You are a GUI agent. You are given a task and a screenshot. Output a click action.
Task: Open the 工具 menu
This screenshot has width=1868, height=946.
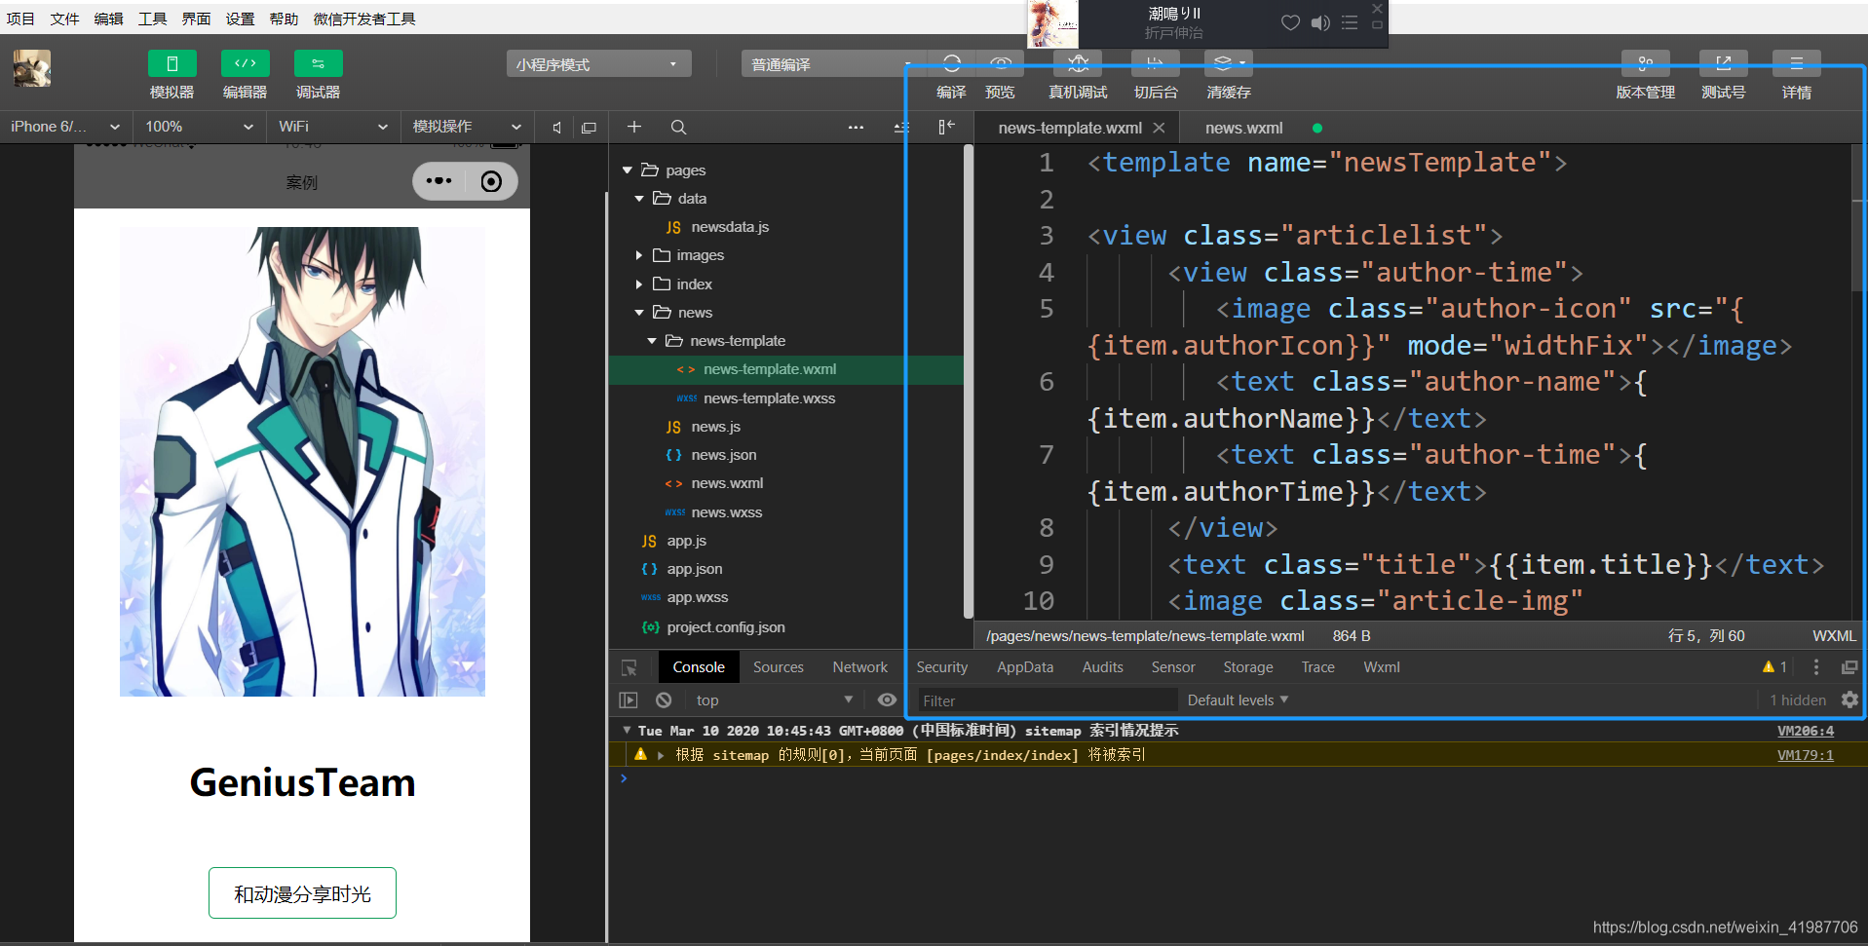(x=152, y=19)
